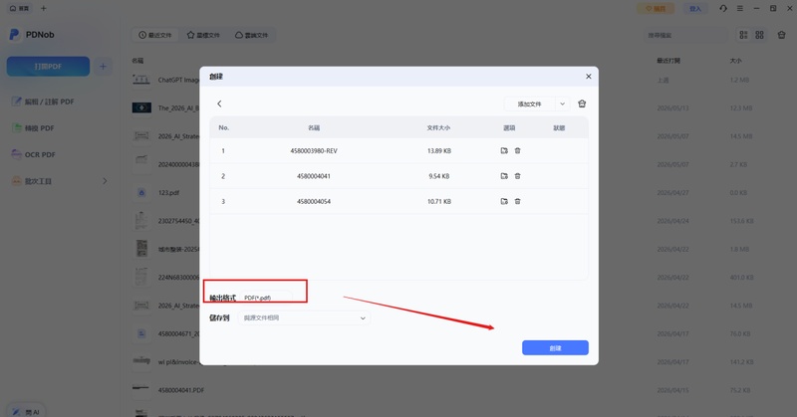
Task: Select file name 4580004041 in dialog list
Action: tap(314, 176)
